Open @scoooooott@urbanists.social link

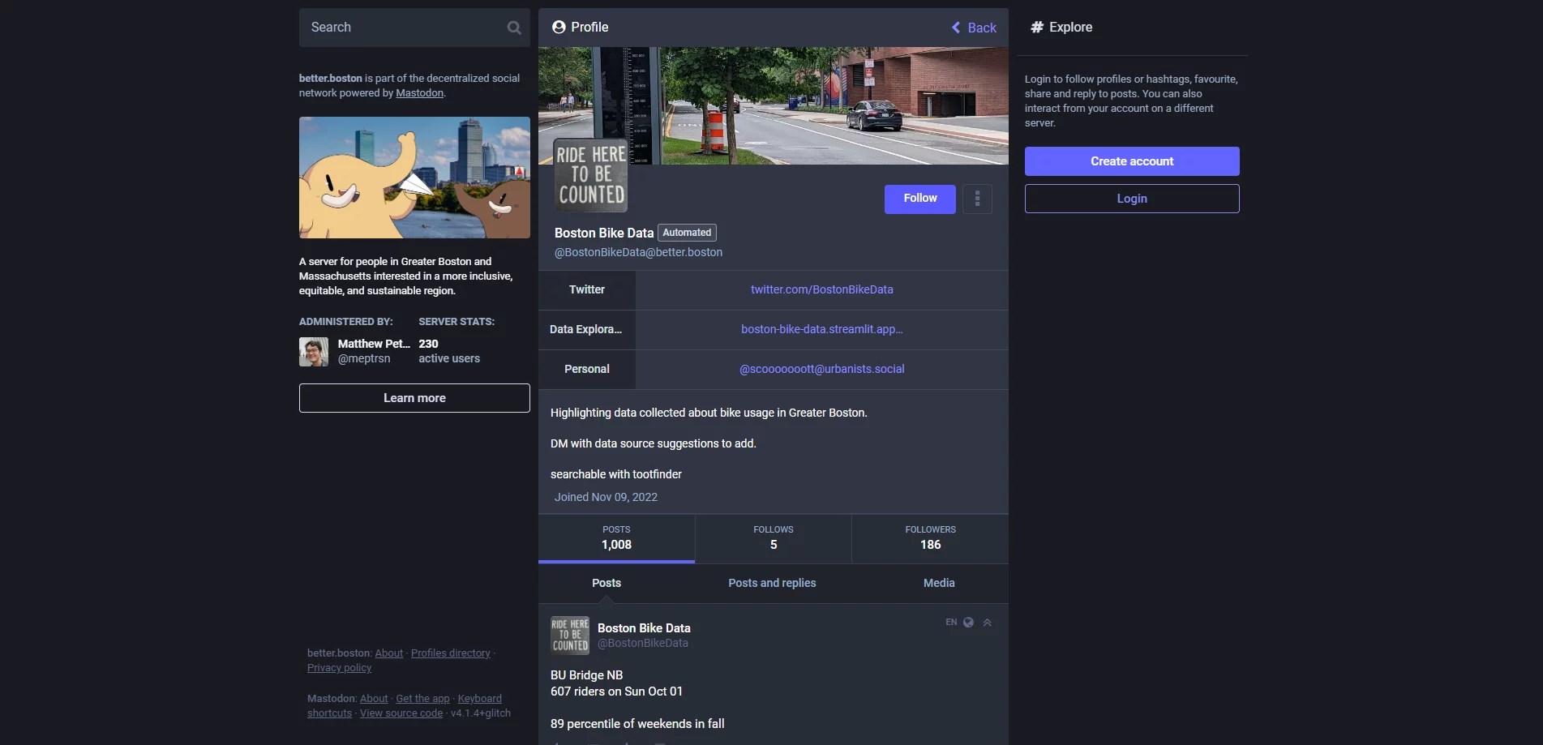click(822, 369)
